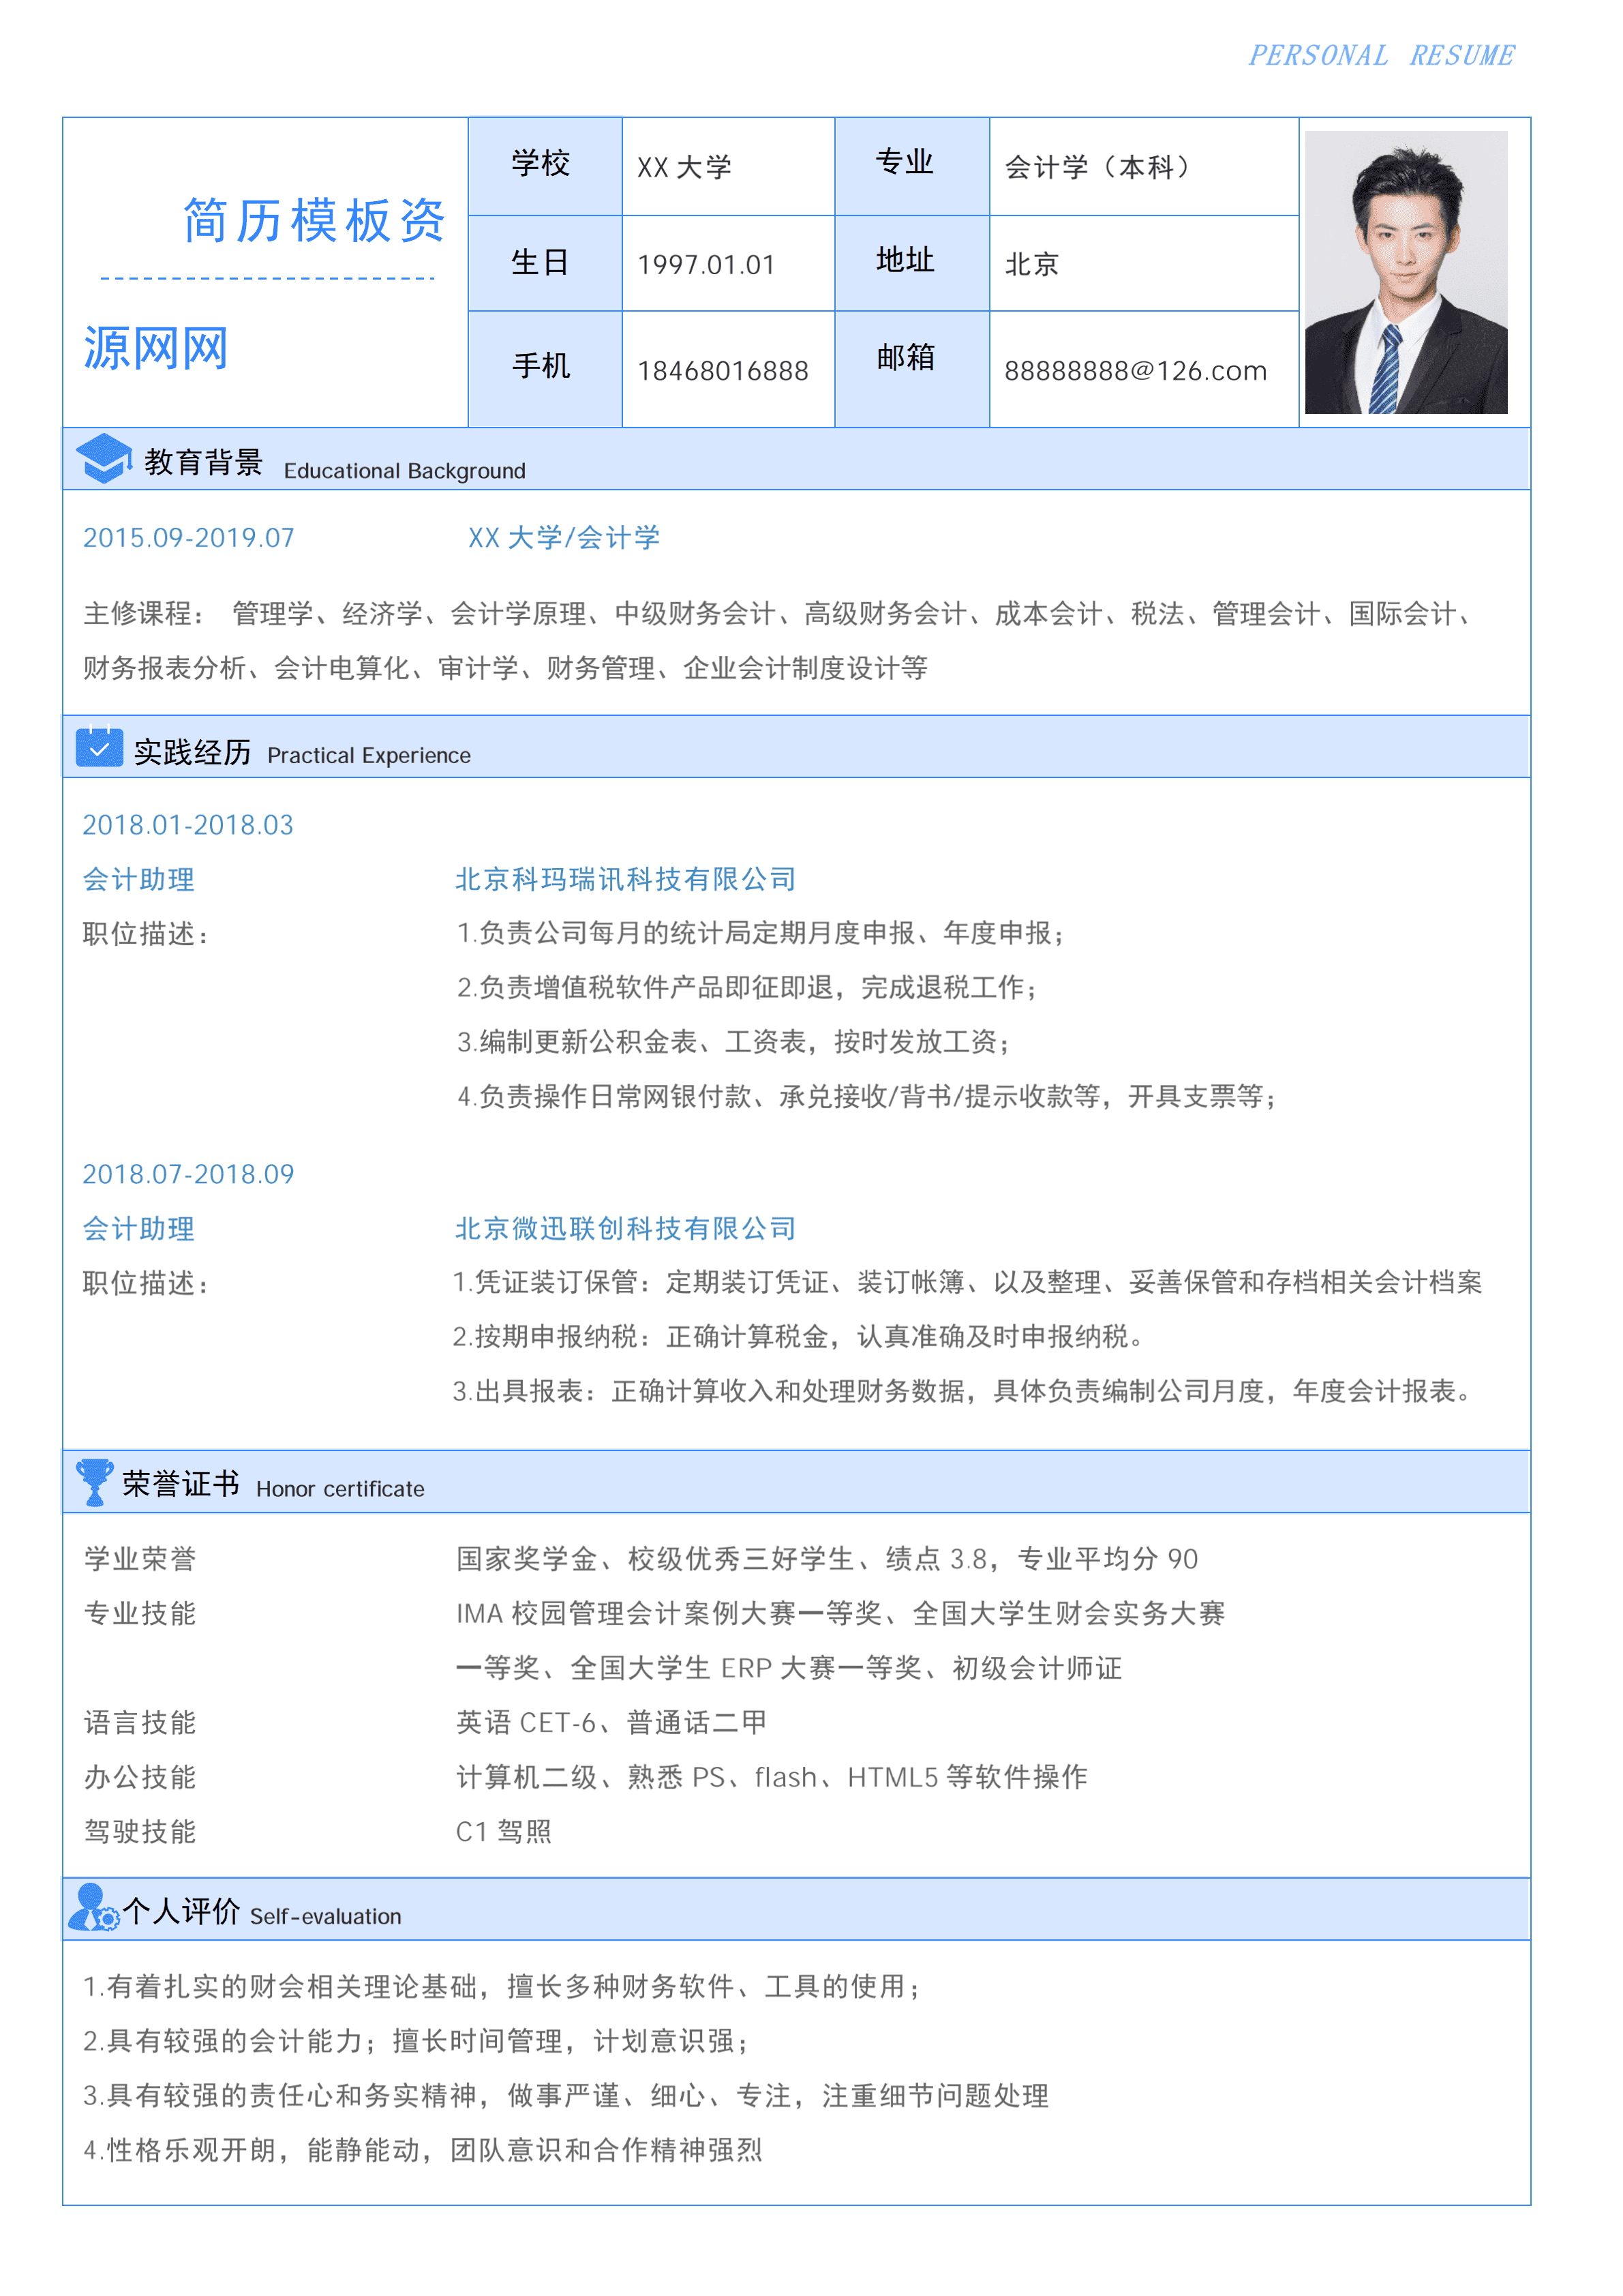Click the line 国家奖学金、校级优秀三好学生
The height and width of the screenshot is (2296, 1623).
(828, 1559)
